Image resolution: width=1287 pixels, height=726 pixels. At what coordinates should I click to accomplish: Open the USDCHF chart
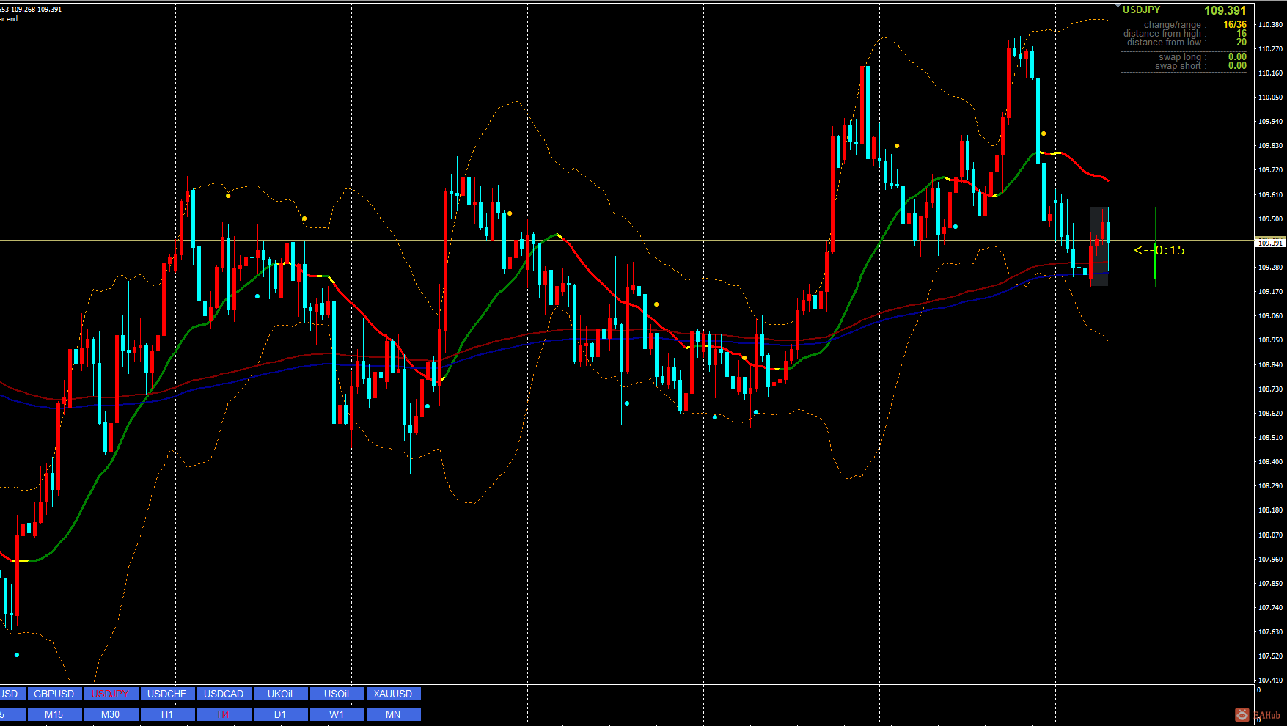pyautogui.click(x=167, y=693)
